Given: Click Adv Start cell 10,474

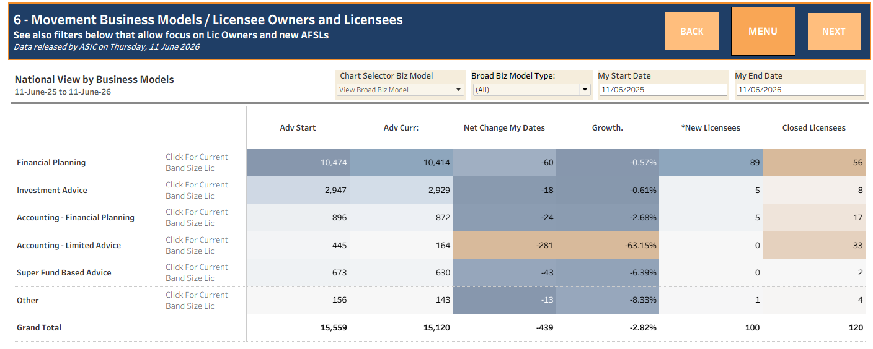Looking at the screenshot, I should 298,162.
